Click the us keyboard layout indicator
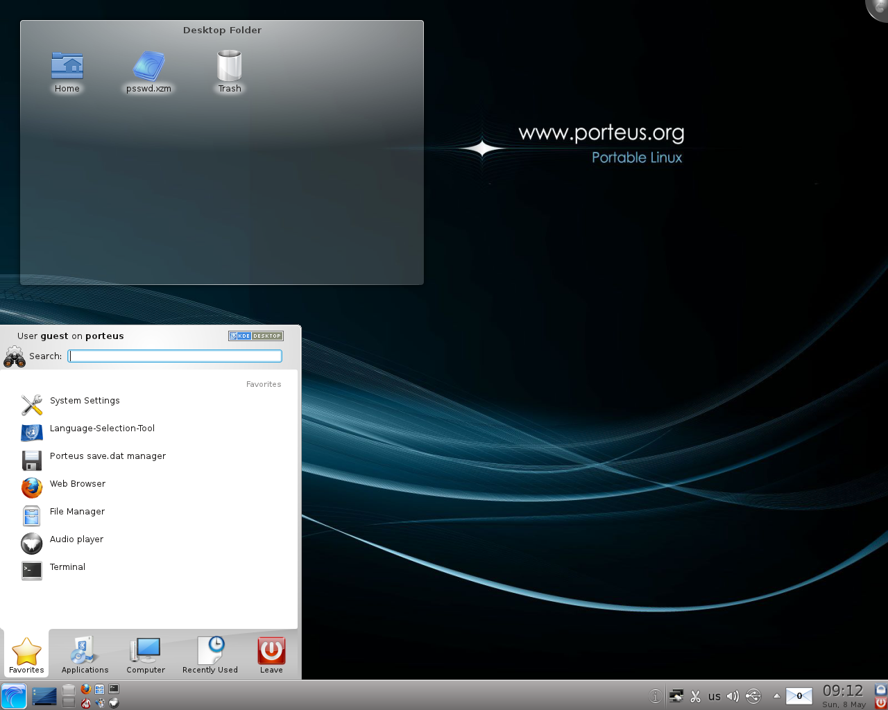Screen dimensions: 888x710 coord(715,696)
